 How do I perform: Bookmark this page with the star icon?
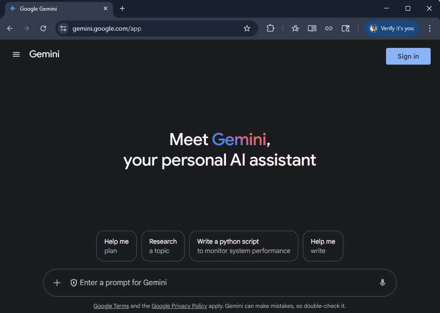pos(247,28)
